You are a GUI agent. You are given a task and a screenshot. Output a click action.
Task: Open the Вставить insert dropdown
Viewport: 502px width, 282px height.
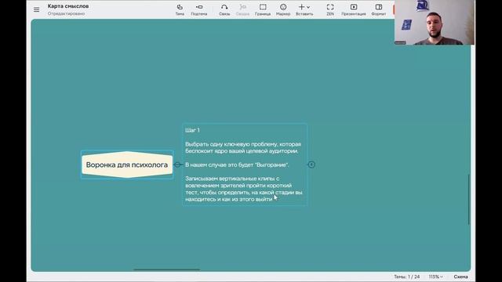pyautogui.click(x=304, y=9)
